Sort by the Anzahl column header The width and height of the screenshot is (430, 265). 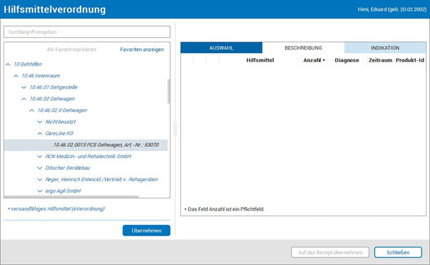coord(314,60)
